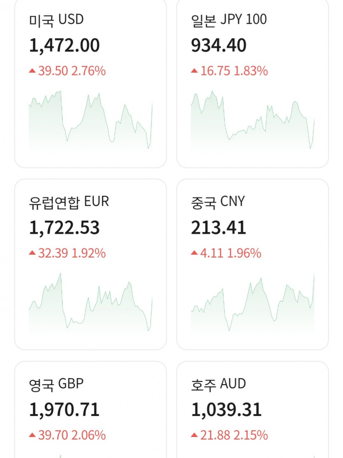This screenshot has width=343, height=458.
Task: Open the 일본 JPY 100 trend chart
Action: pos(253,120)
